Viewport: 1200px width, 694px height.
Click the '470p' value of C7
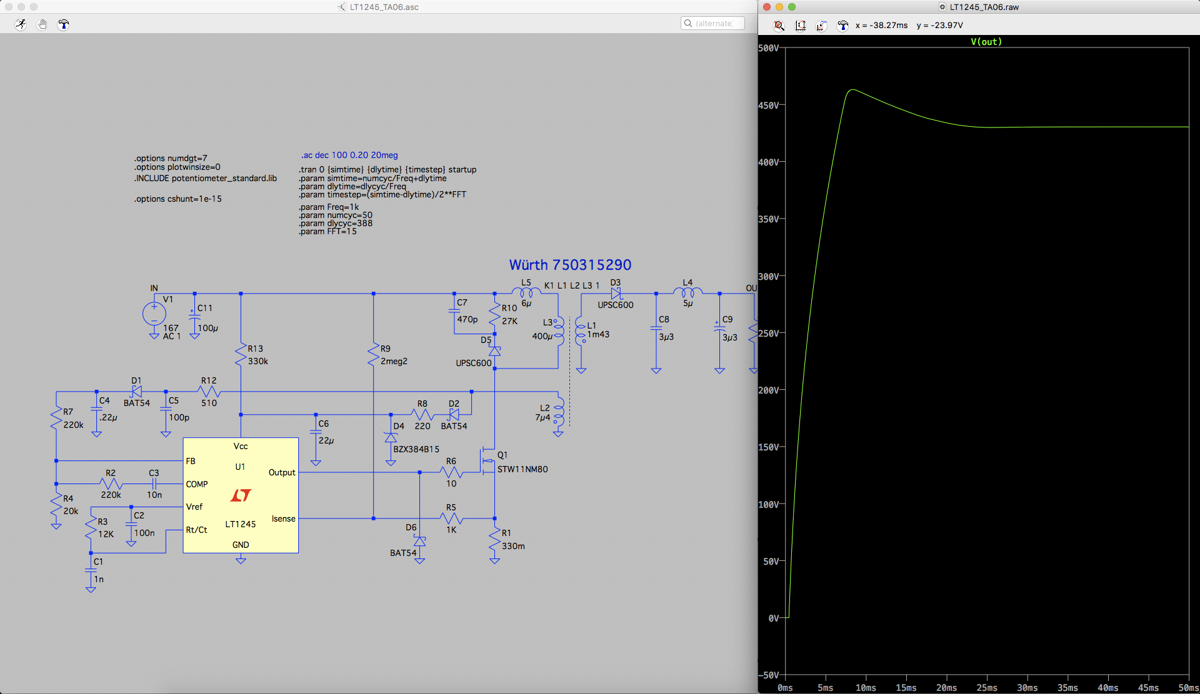[x=467, y=319]
